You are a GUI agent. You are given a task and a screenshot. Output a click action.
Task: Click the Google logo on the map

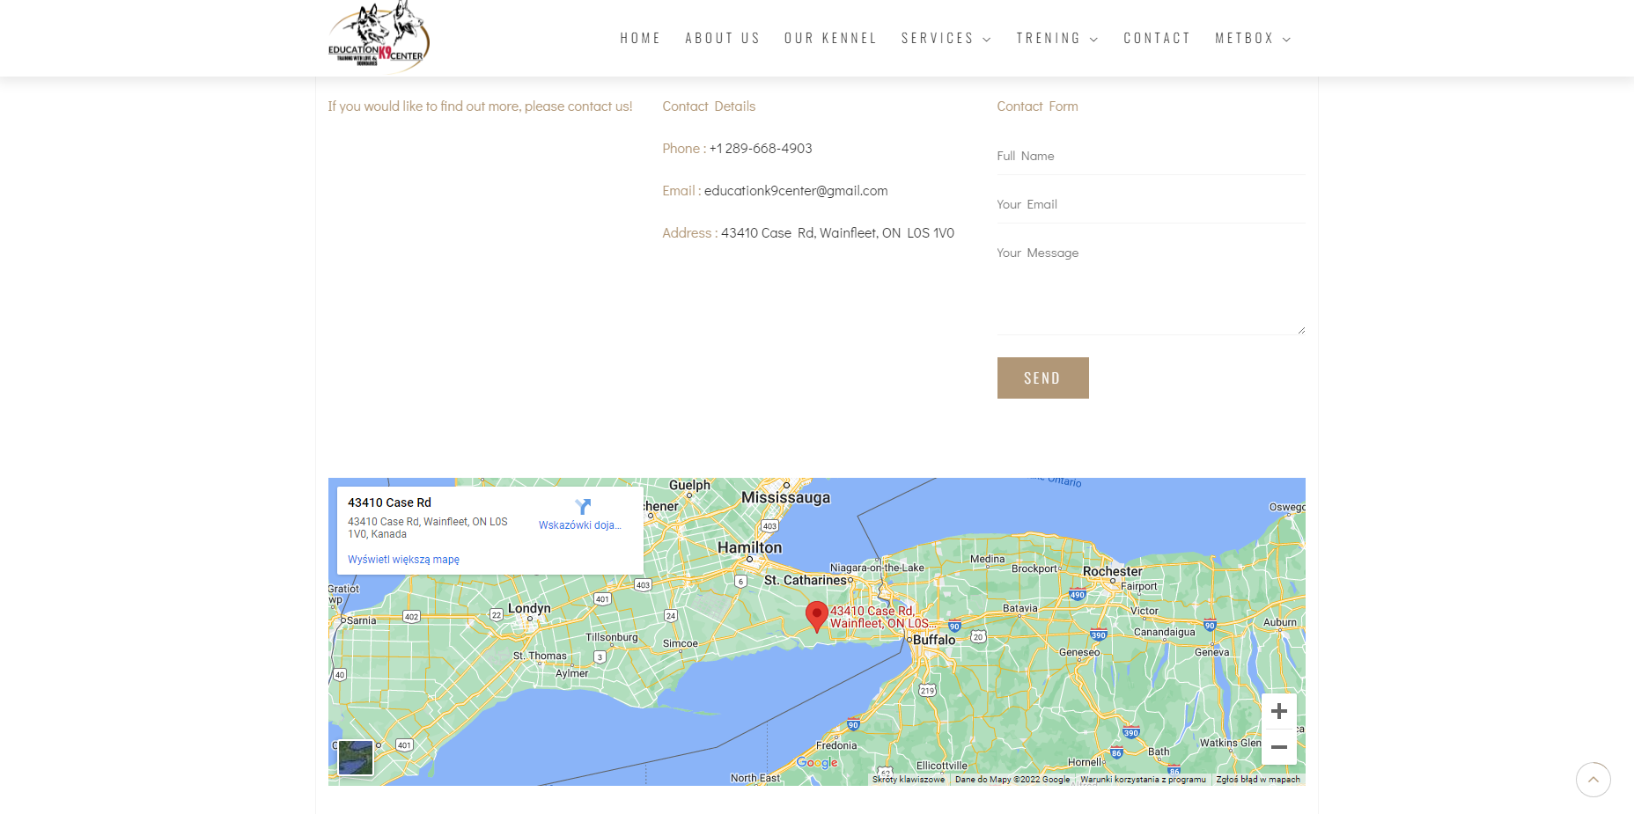pyautogui.click(x=817, y=763)
